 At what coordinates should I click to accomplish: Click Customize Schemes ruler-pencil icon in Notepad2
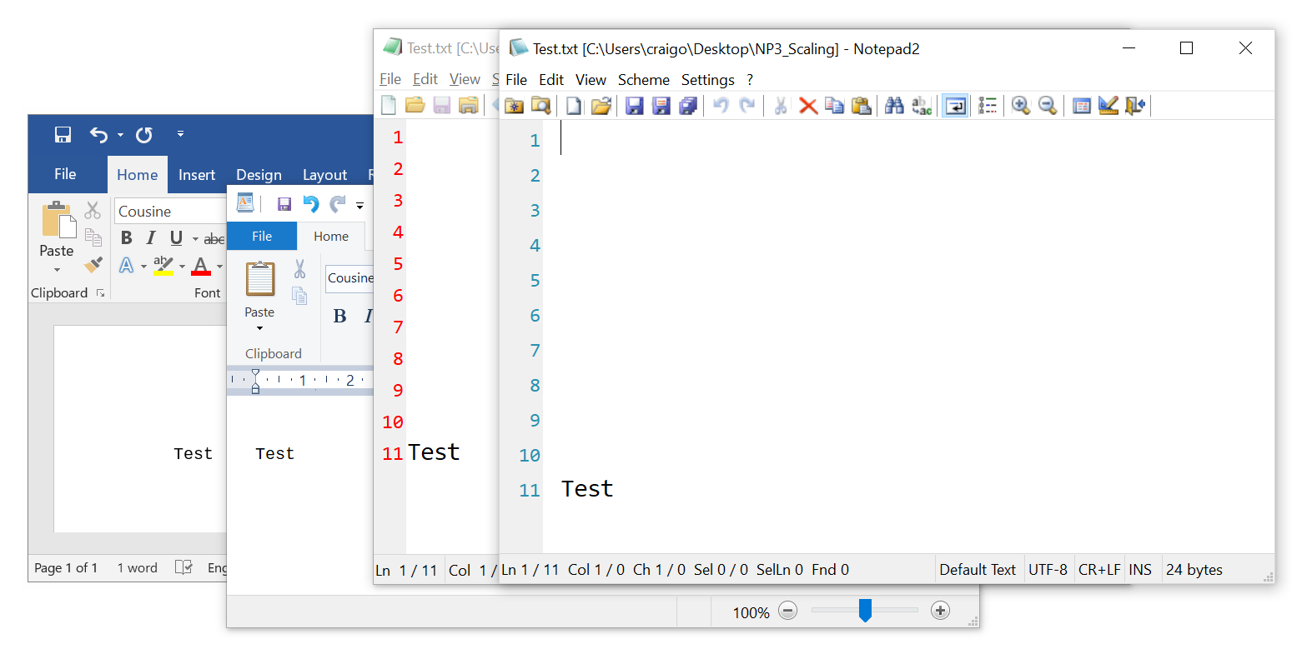coord(1108,106)
